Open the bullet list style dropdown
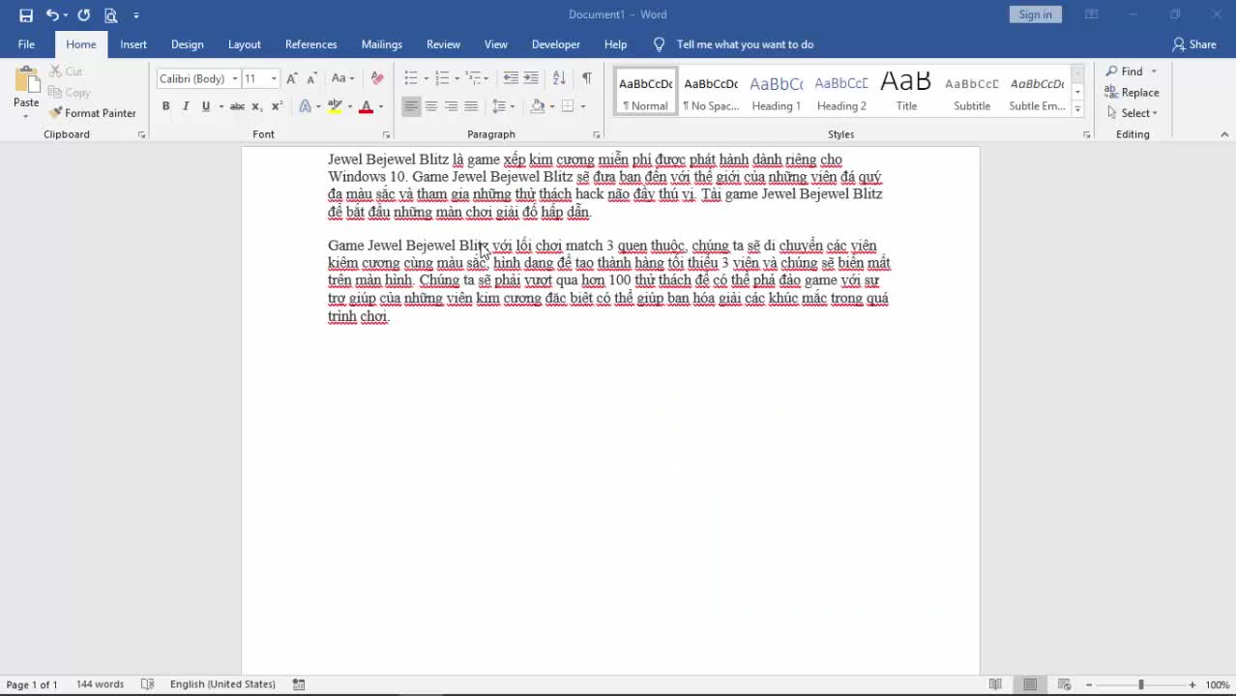 pyautogui.click(x=426, y=78)
